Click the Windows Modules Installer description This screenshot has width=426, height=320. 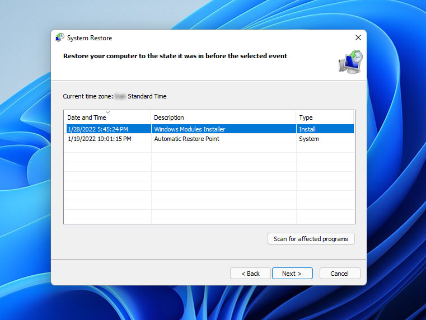click(x=189, y=129)
